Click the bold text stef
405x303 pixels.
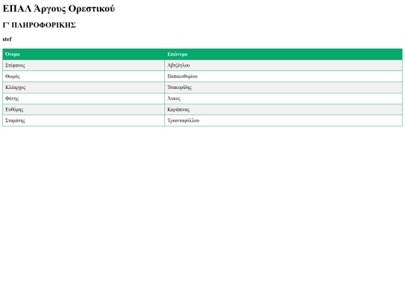[7, 39]
